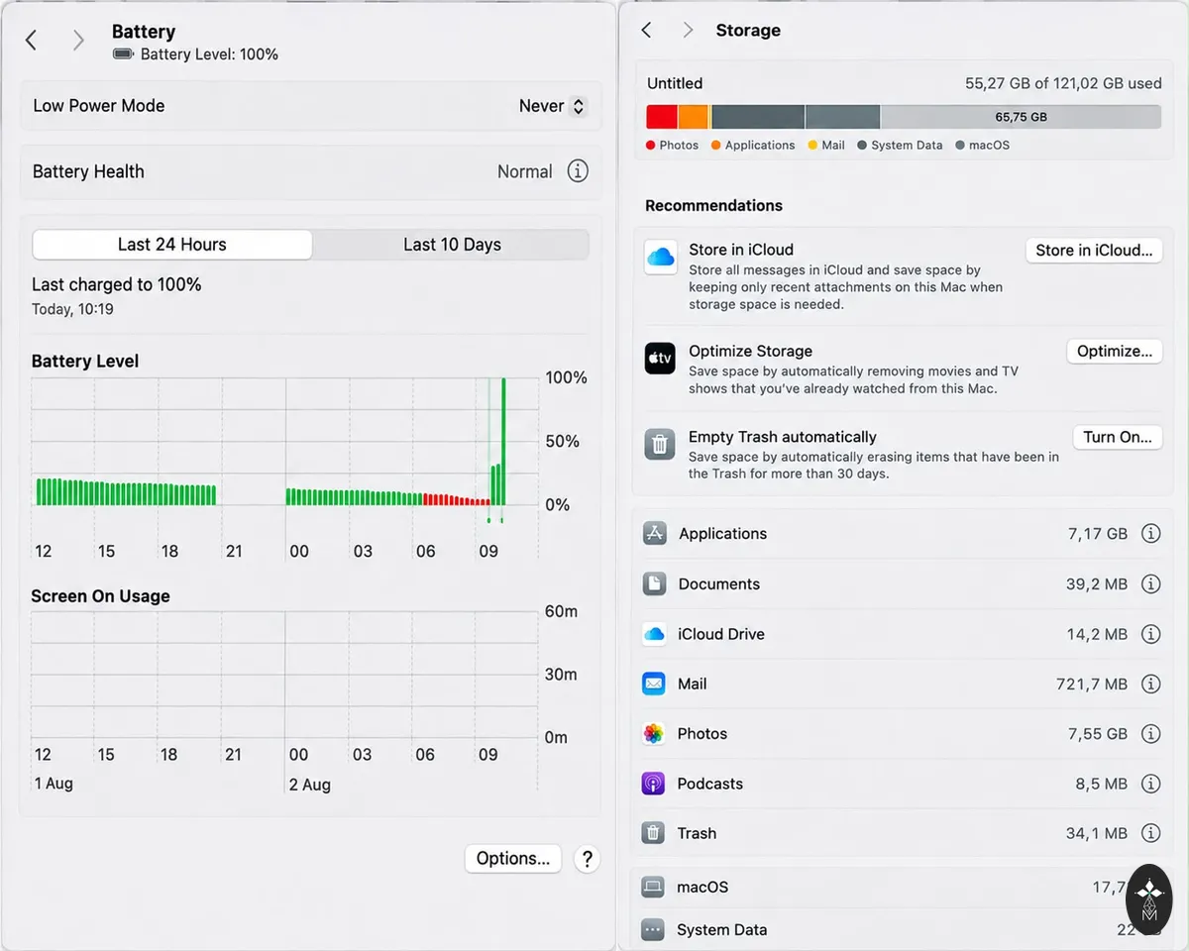Open the battery help question mark
This screenshot has height=951, width=1189.
point(587,859)
